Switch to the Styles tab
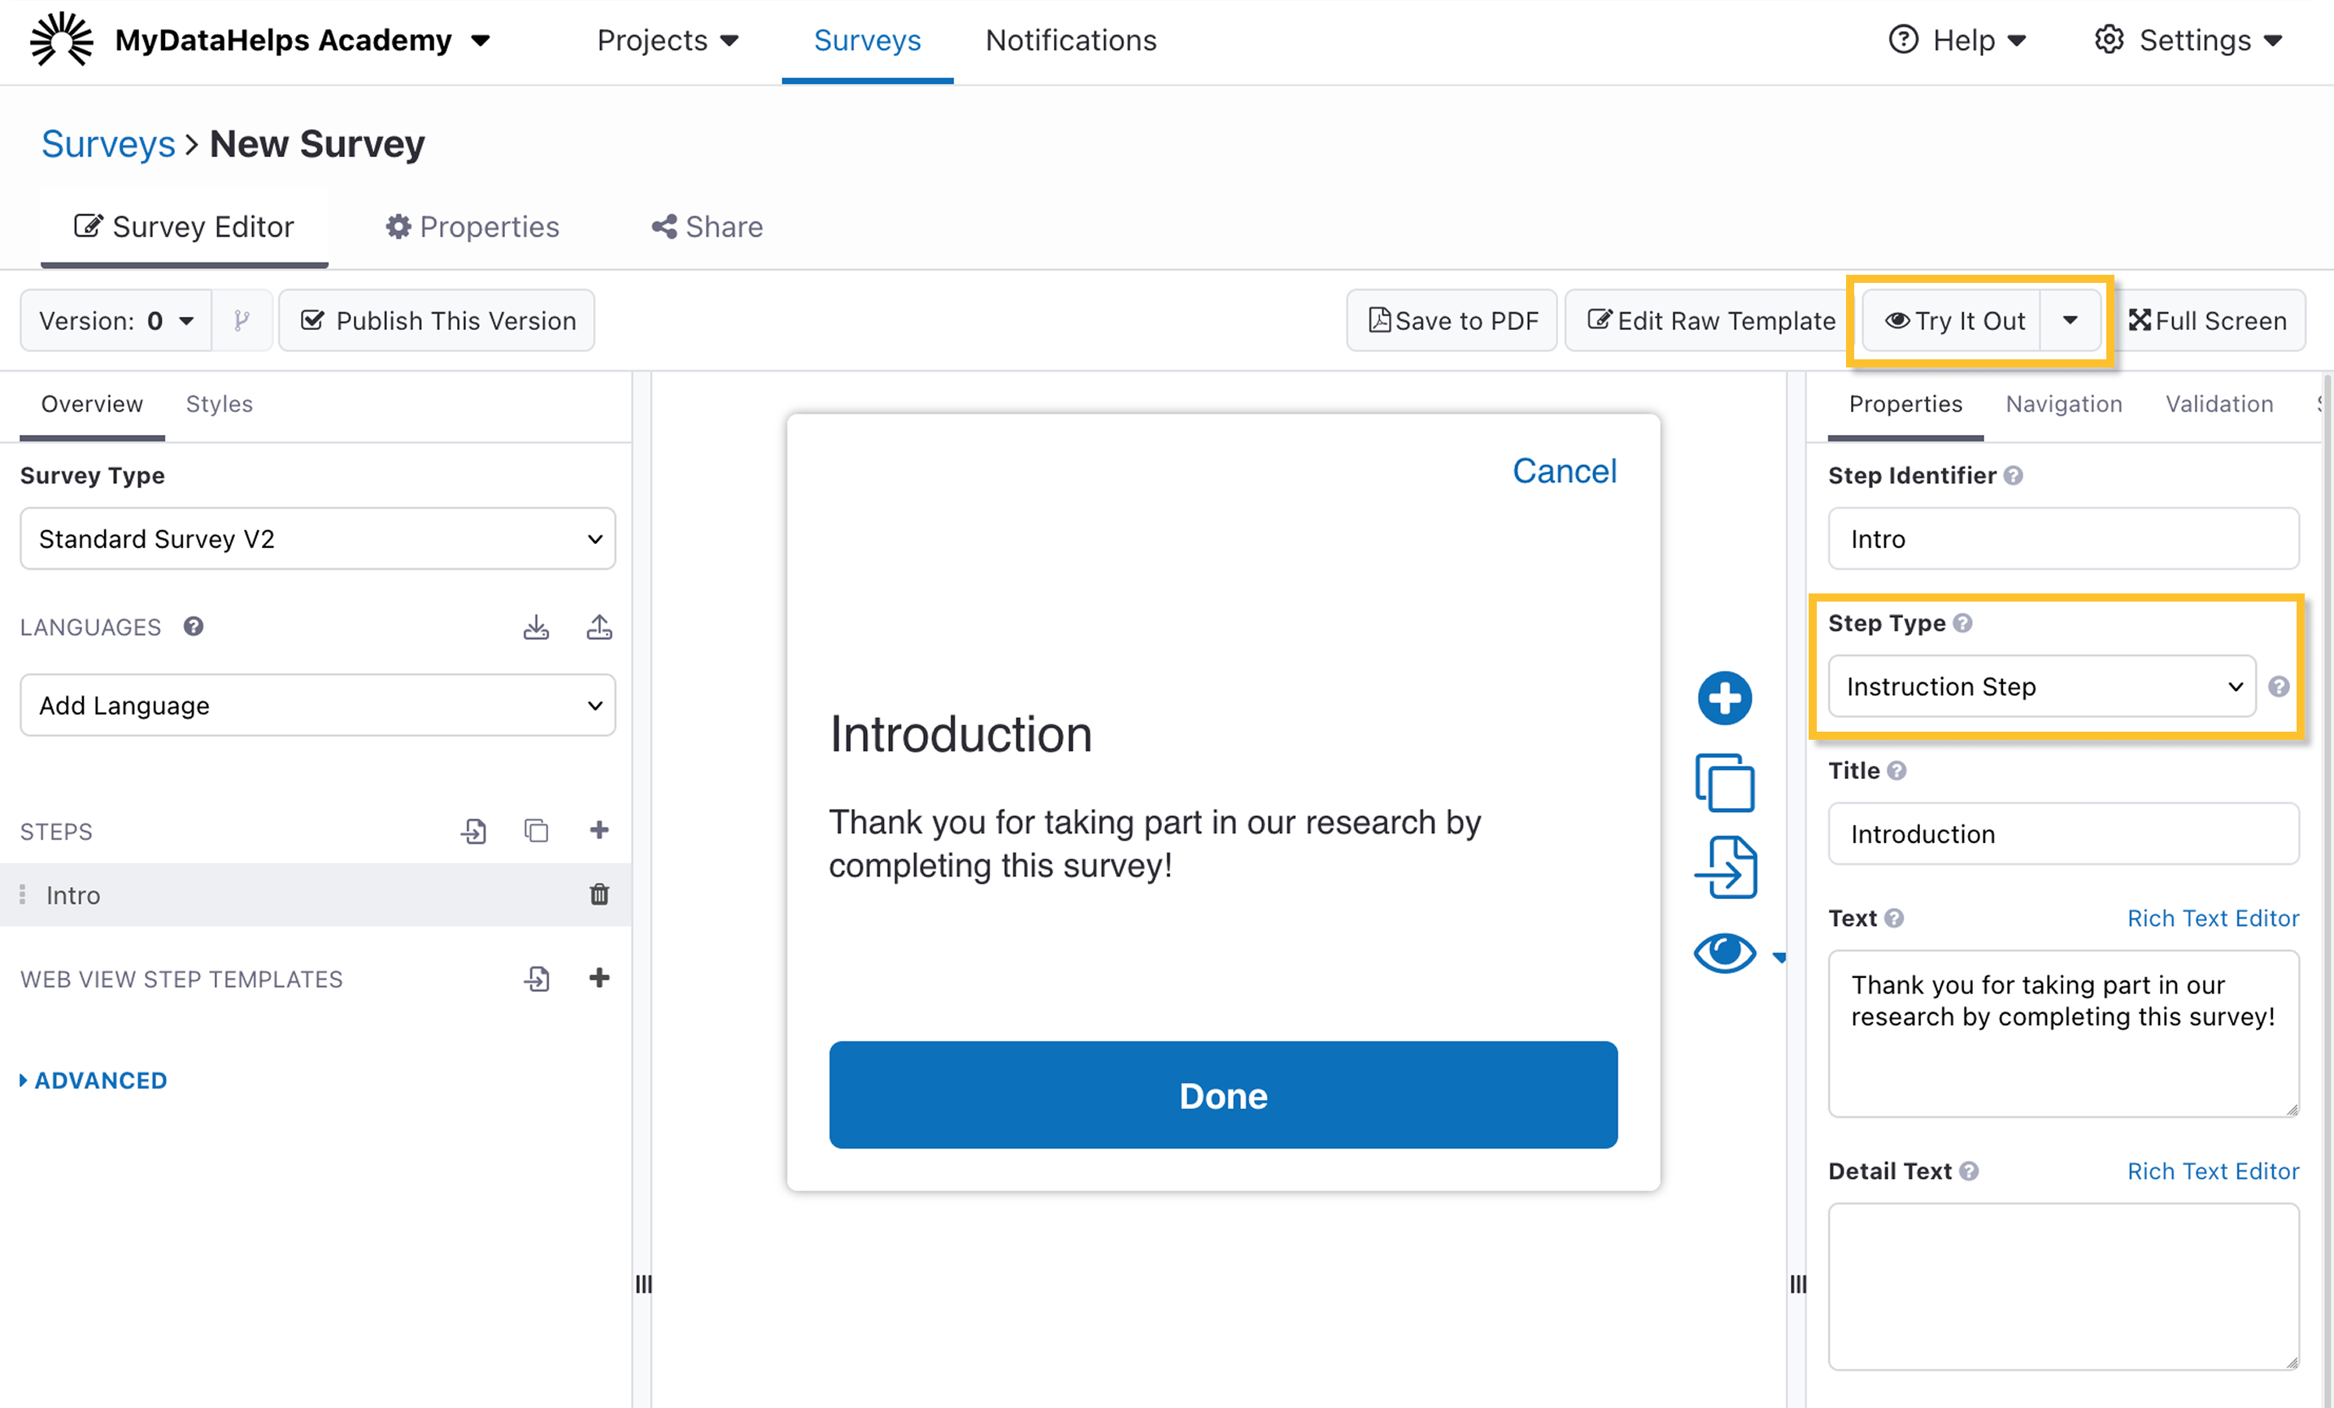Screen dimensions: 2334x1408 [219, 404]
